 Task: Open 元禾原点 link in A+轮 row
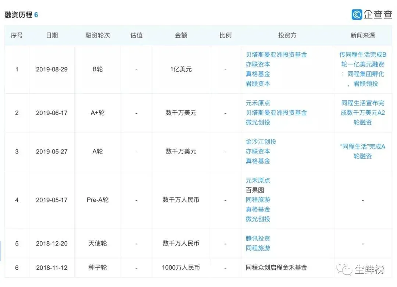pyautogui.click(x=258, y=103)
